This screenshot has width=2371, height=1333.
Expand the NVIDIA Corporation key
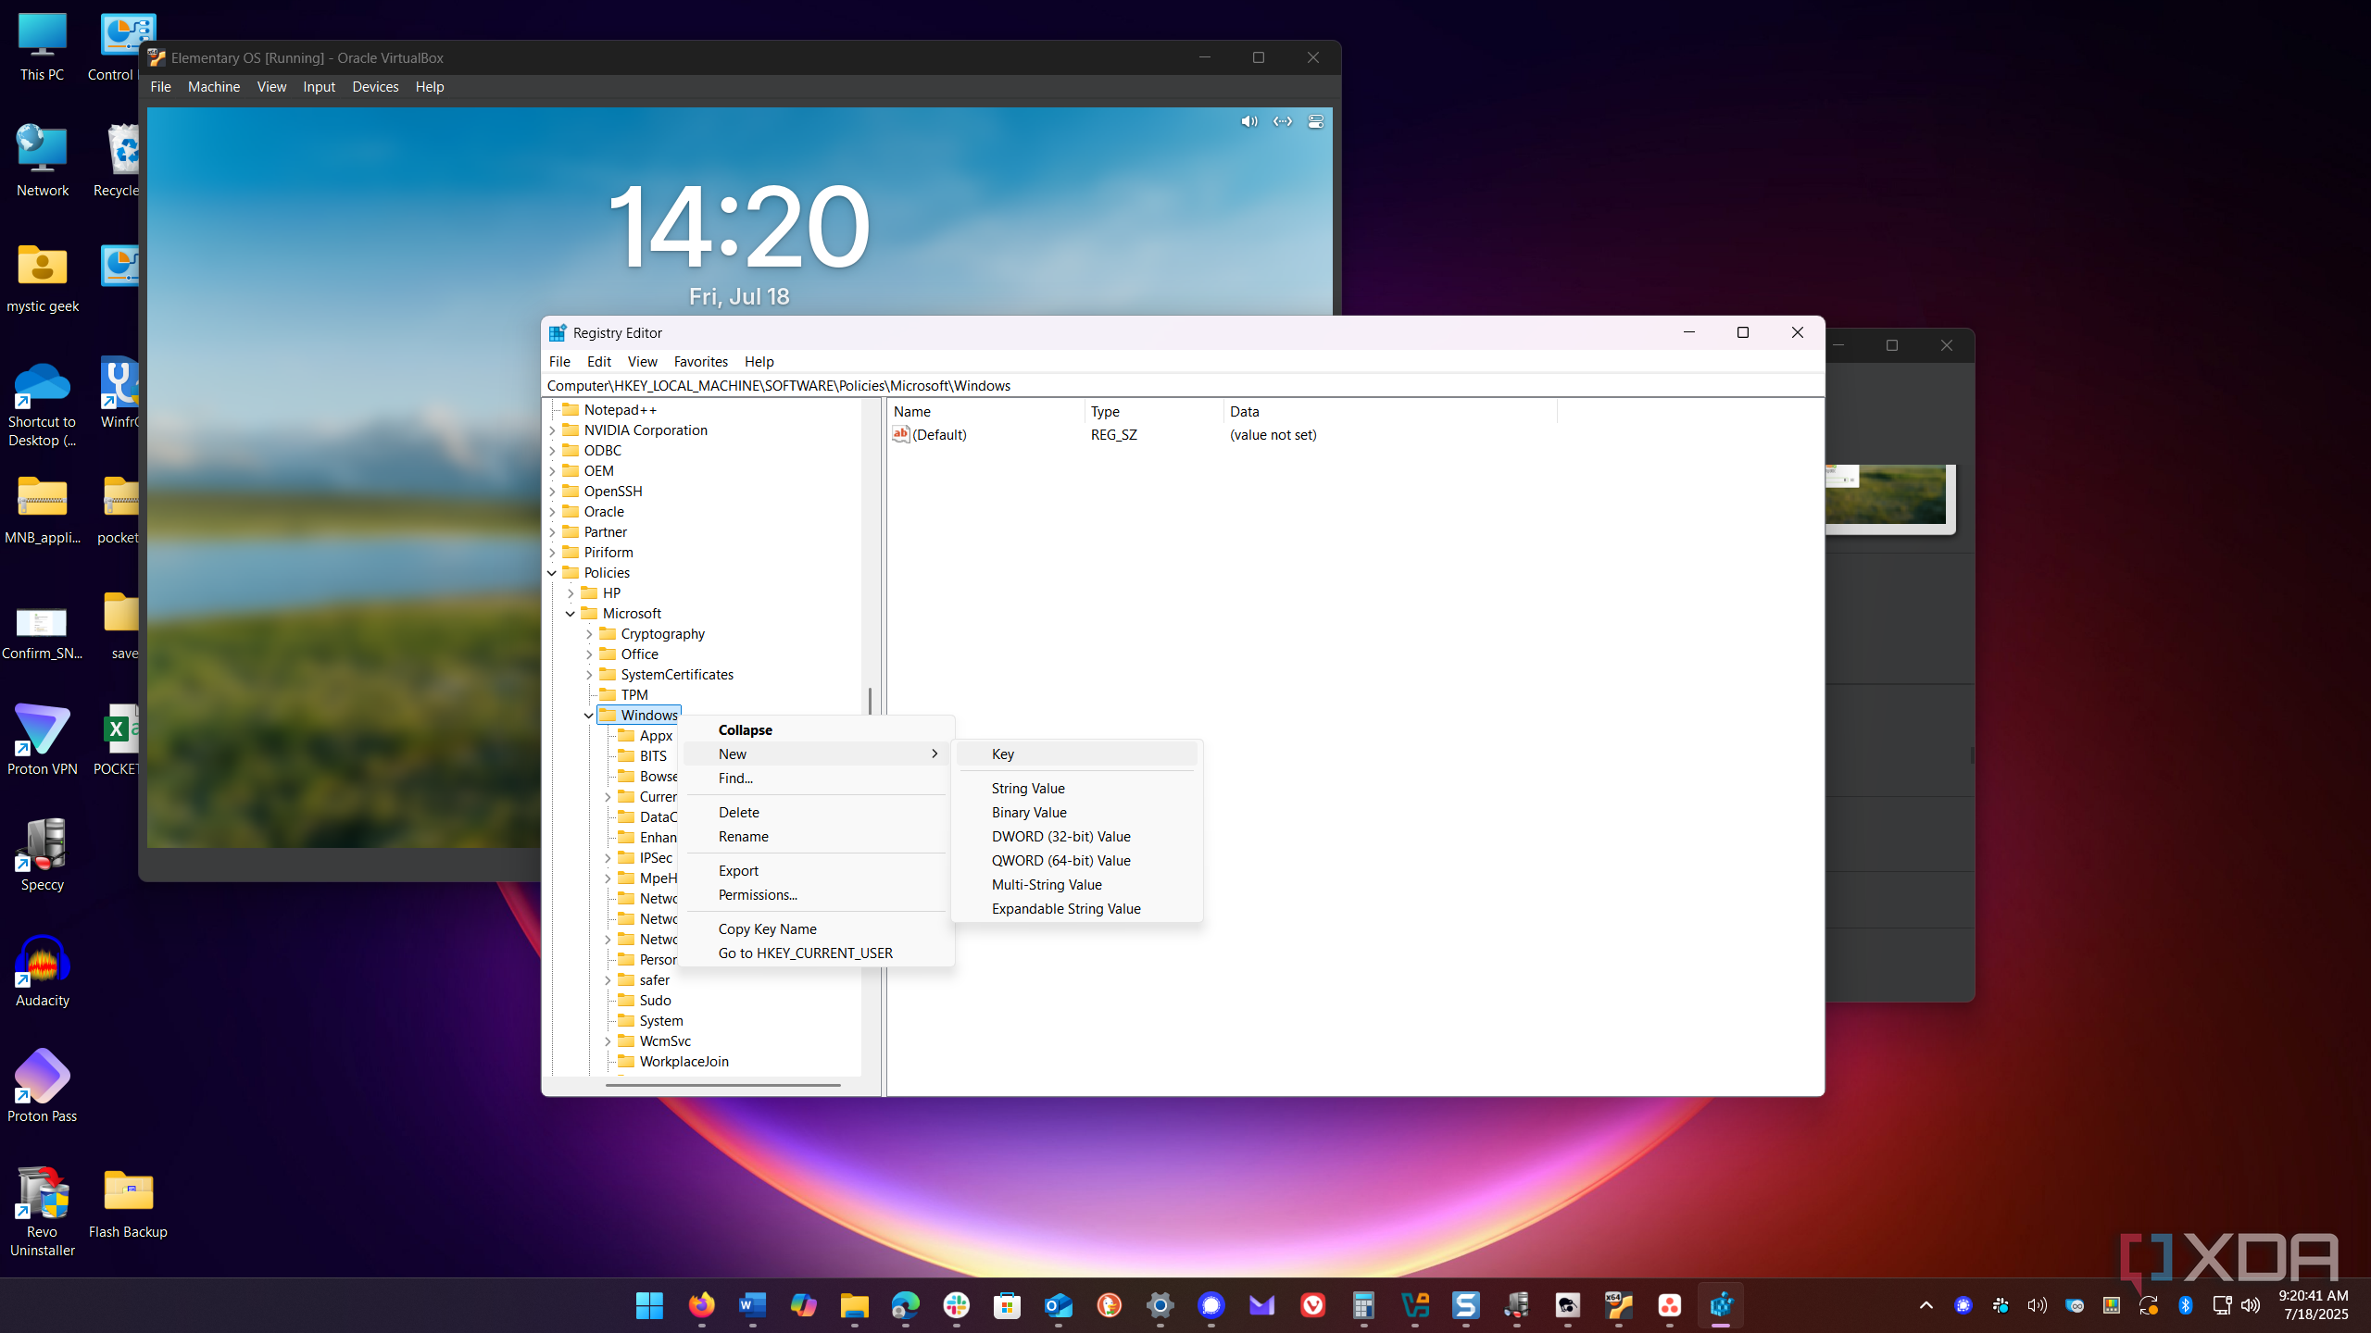(552, 430)
